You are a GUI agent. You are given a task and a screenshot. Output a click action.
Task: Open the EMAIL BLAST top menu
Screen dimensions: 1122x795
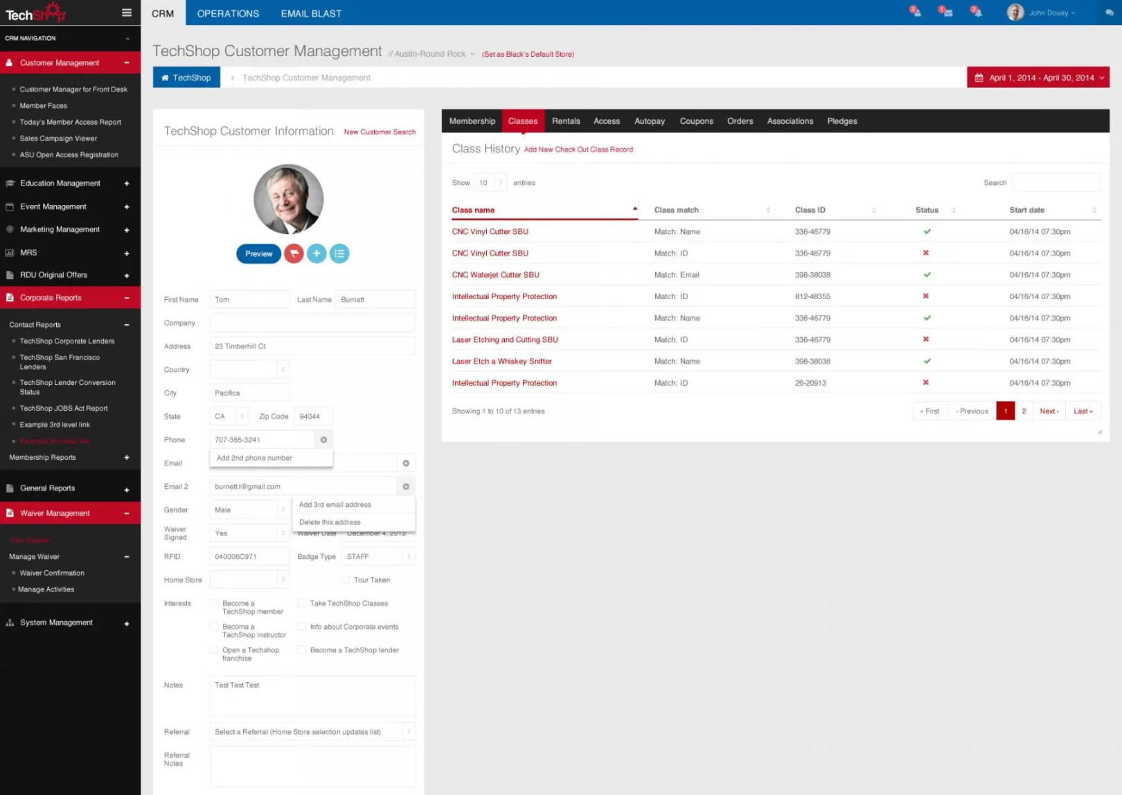[311, 13]
